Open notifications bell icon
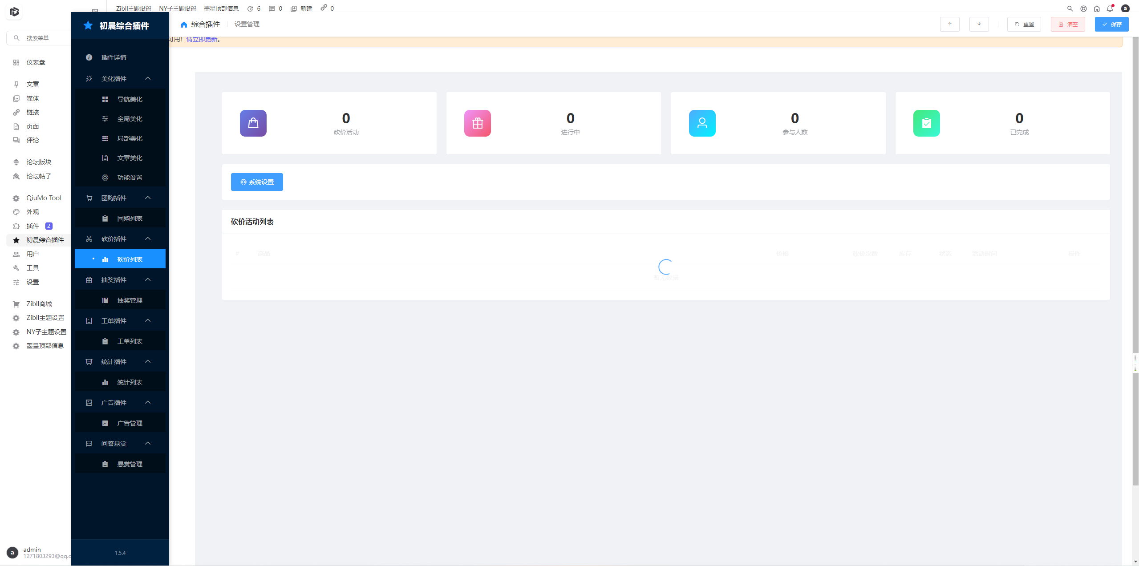This screenshot has height=566, width=1139. (x=1110, y=8)
